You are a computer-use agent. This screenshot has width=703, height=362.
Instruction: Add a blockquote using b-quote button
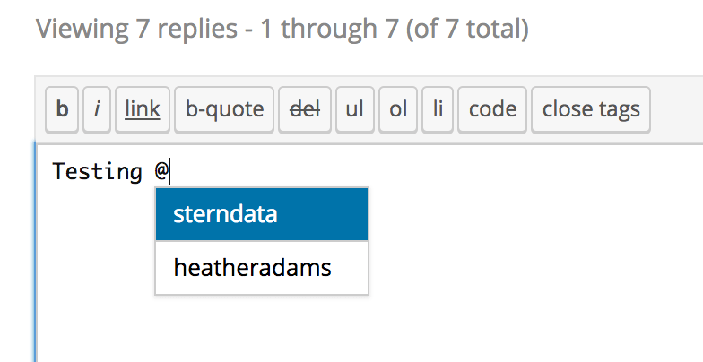click(224, 109)
